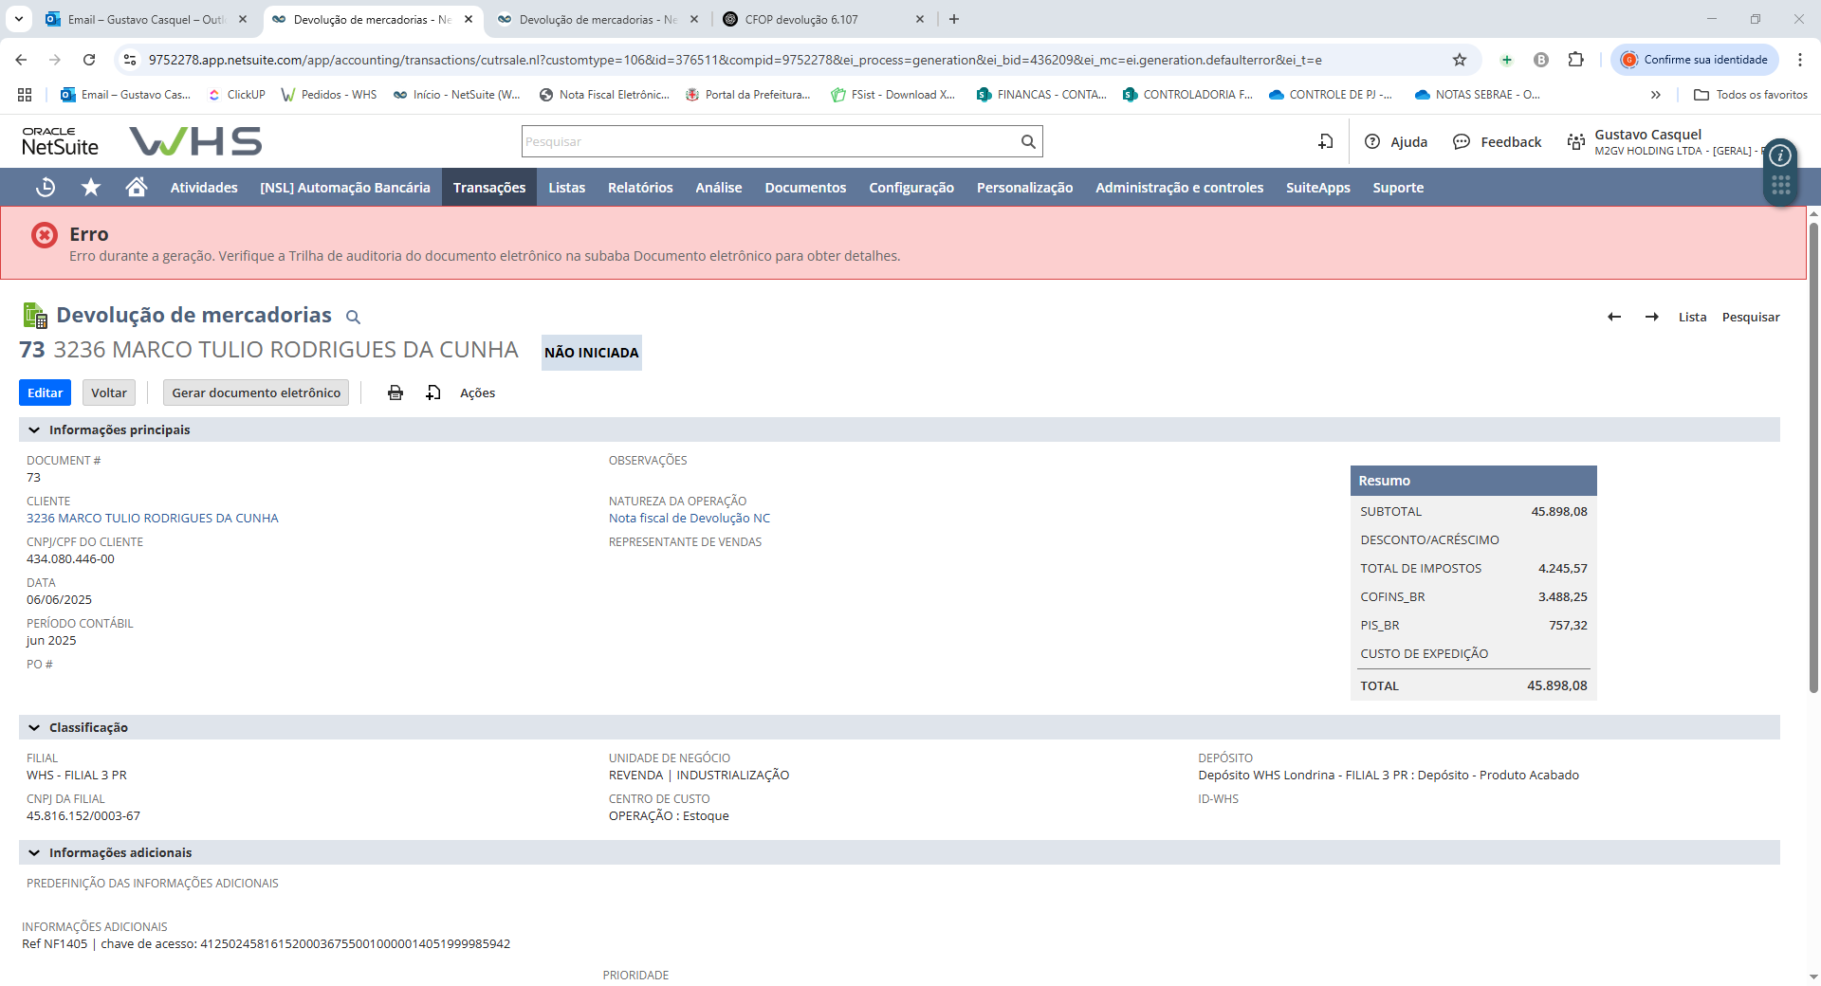Click Gerar documento eletrônico button
Viewport: 1821px width, 986px height.
(256, 393)
